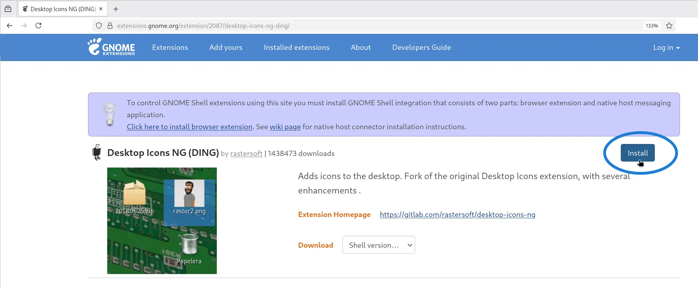Go to Installed extensions
The width and height of the screenshot is (698, 288).
[297, 47]
